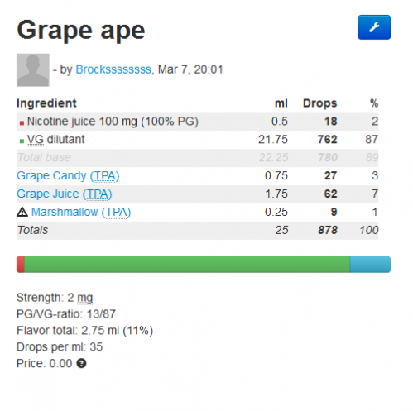
Task: Open the blue wrench tools button
Action: (x=374, y=27)
